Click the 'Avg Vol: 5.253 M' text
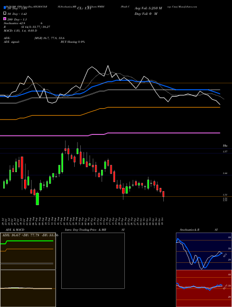 click(x=148, y=8)
